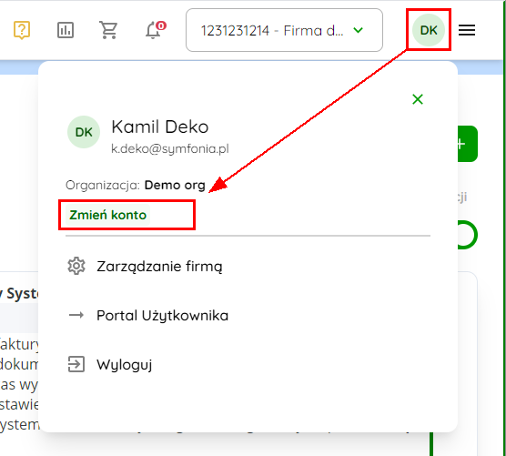Open the reports chart icon
This screenshot has height=456, width=506.
[66, 30]
